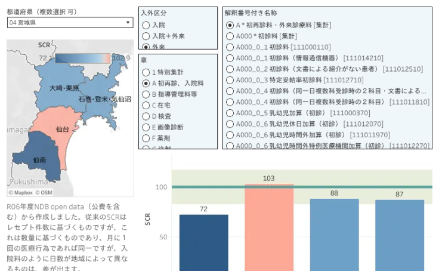The image size is (439, 271).
Task: Click the 章 filter title
Action: [x=144, y=60]
